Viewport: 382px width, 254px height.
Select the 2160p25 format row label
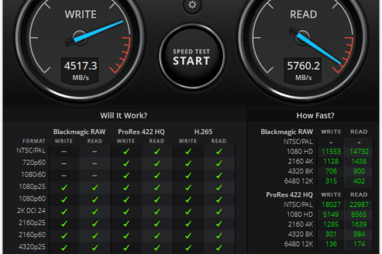click(x=32, y=223)
